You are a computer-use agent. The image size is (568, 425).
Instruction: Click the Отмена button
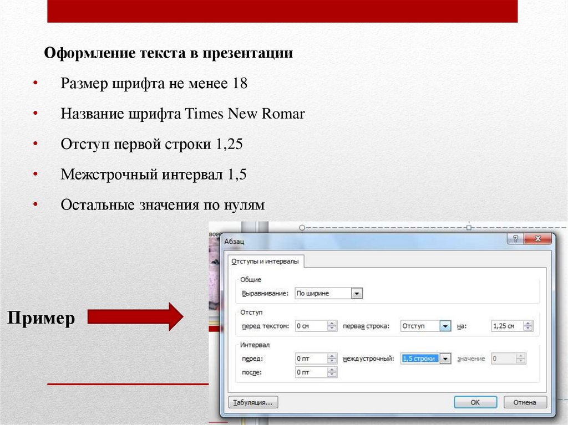click(525, 402)
